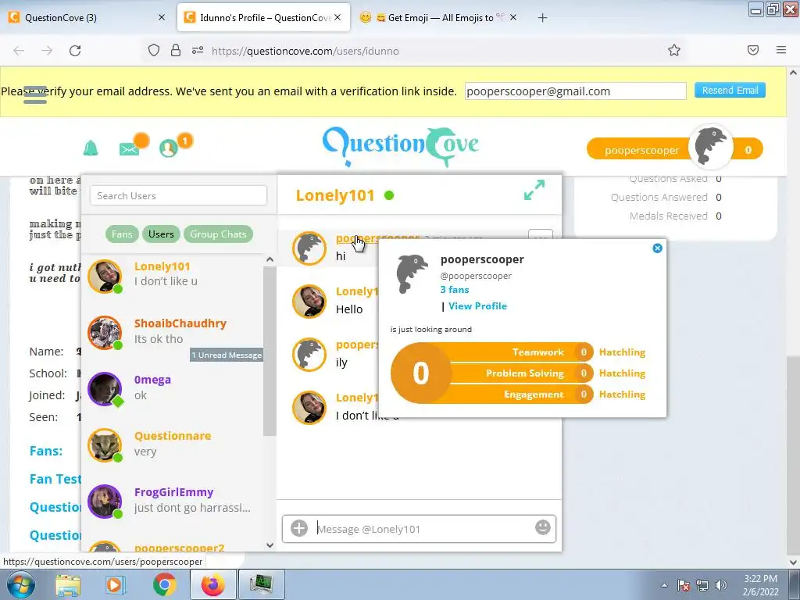This screenshot has height=600, width=800.
Task: Expand chat window with the arrows icon
Action: 534,190
